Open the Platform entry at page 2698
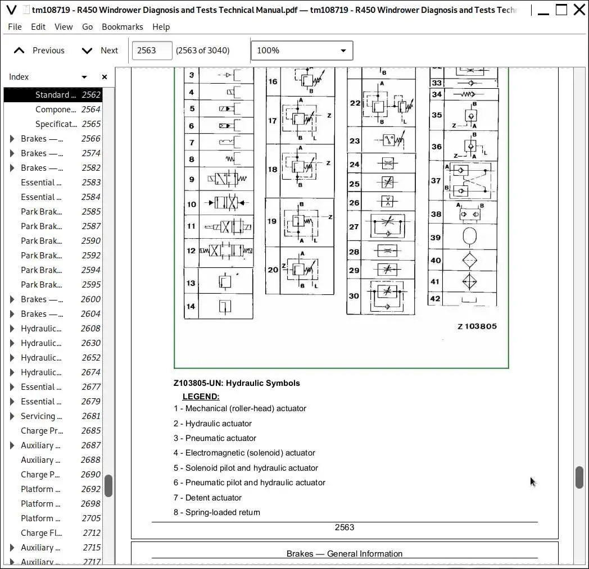The width and height of the screenshot is (589, 569). click(53, 504)
